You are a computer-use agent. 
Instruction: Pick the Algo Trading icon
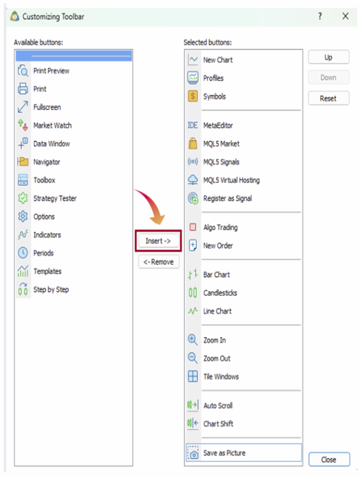pyautogui.click(x=193, y=227)
